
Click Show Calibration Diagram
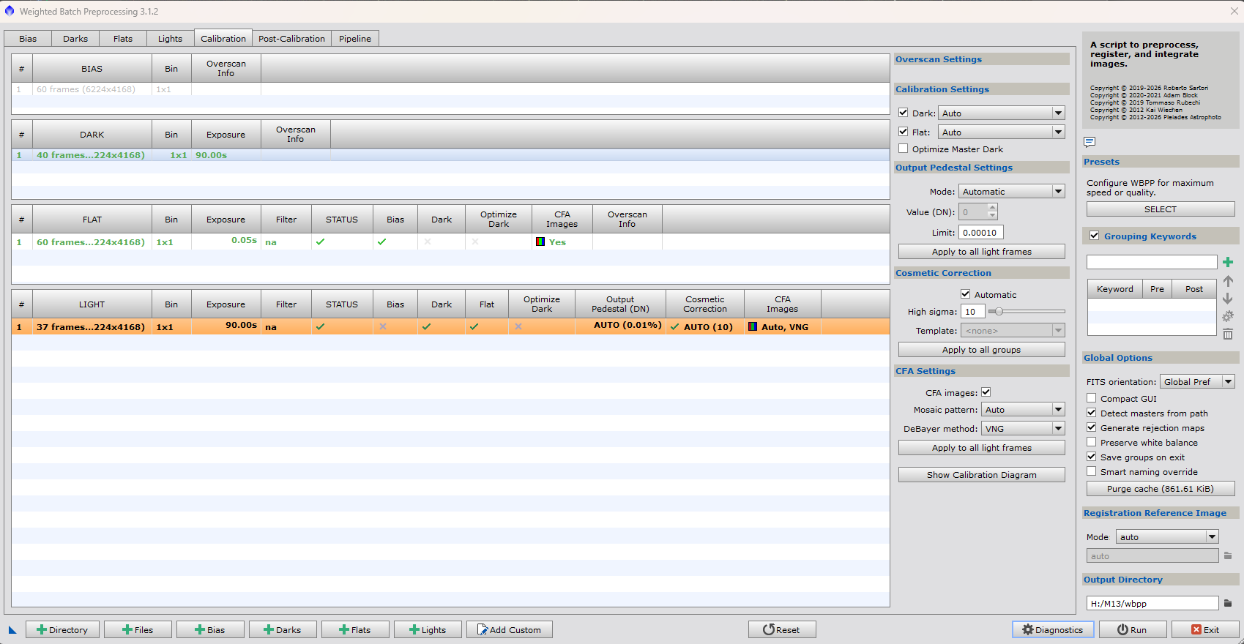pos(982,475)
